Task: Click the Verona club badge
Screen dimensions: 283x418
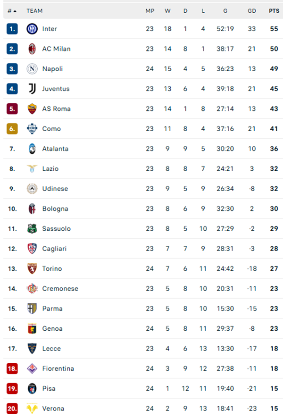Action: pos(31,408)
